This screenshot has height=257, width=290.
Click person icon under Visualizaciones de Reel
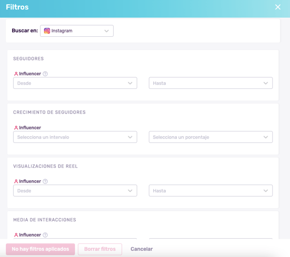[x=16, y=182]
